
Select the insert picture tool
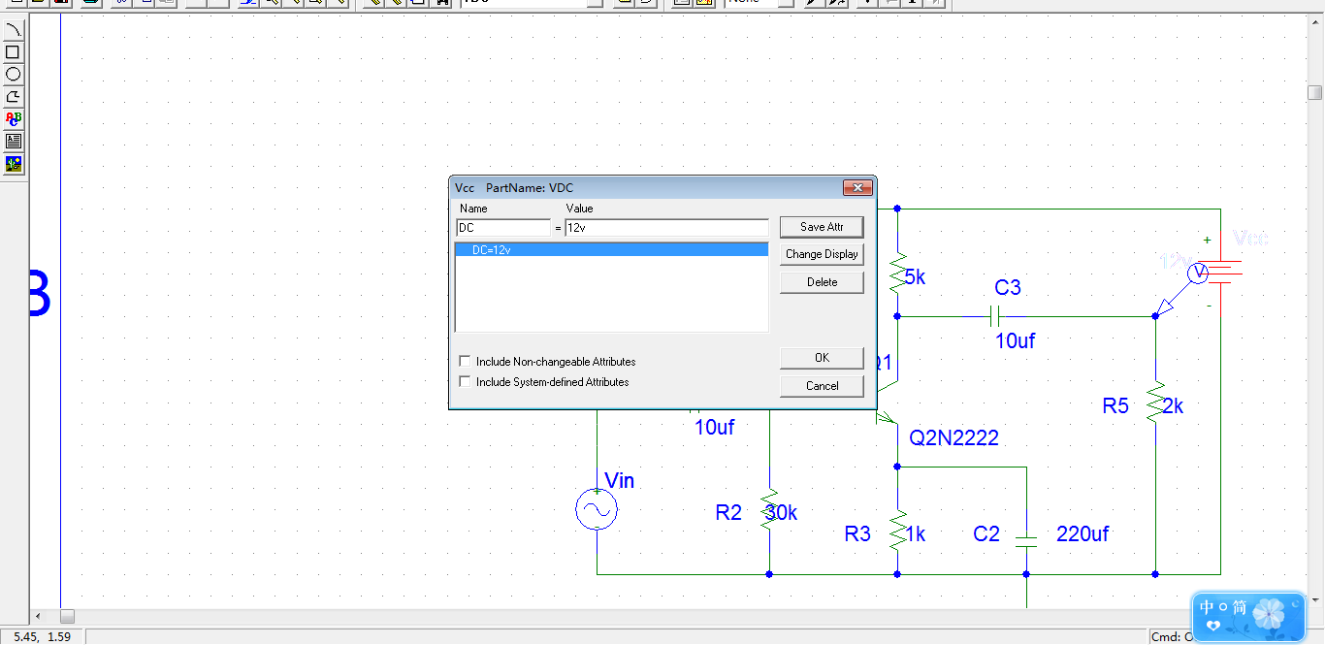coord(14,164)
